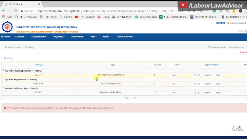Reset font size with middle A button
This screenshot has height=139, width=247.
tap(221, 23)
